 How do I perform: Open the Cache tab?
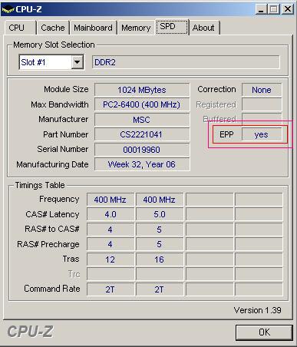point(53,28)
